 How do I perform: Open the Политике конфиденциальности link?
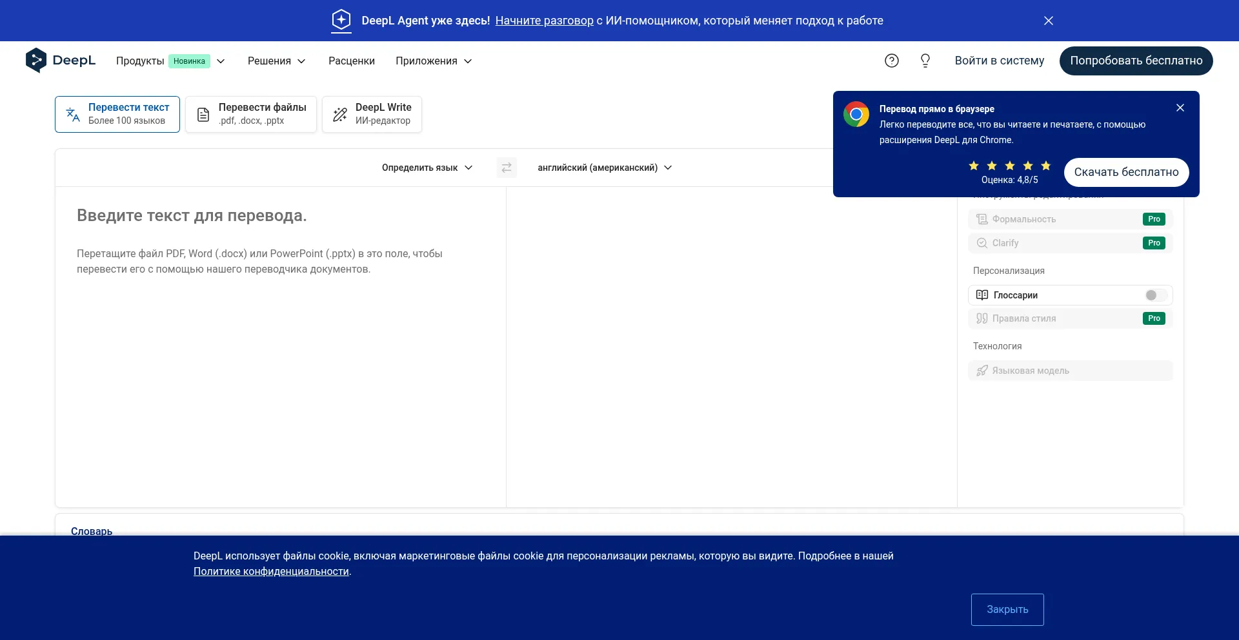271,572
